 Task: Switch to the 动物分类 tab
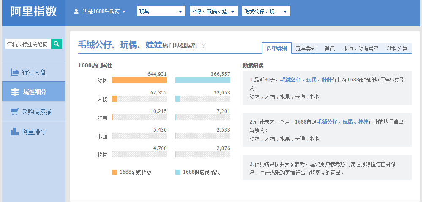[397, 48]
